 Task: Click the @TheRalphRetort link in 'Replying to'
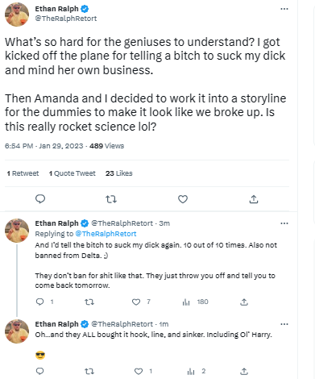point(106,234)
